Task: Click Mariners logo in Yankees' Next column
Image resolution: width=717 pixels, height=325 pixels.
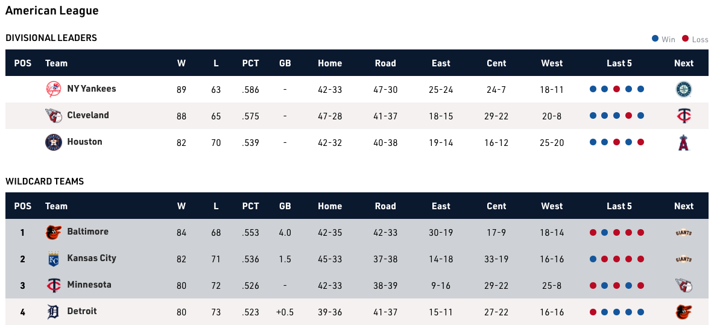Action: click(x=683, y=89)
